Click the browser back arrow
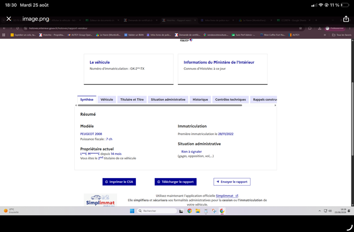The width and height of the screenshot is (354, 232). coord(4,28)
